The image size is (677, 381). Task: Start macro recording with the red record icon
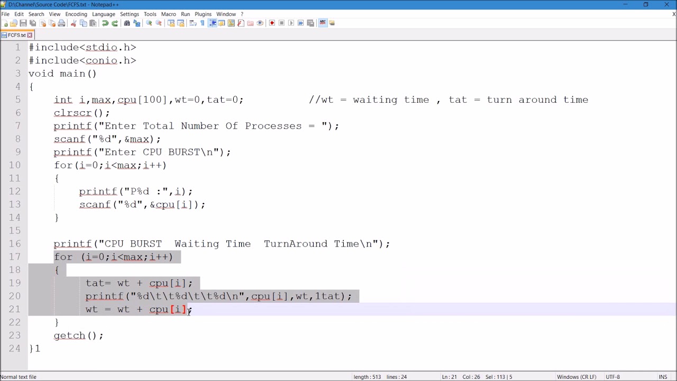pos(272,23)
